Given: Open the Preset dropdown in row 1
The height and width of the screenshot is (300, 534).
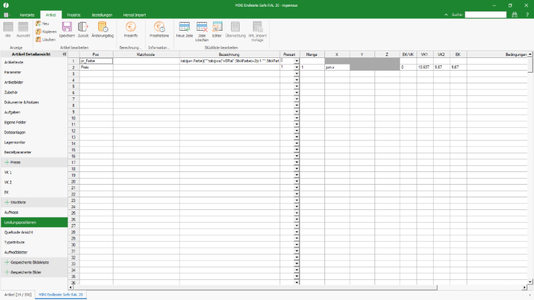Looking at the screenshot, I should 296,61.
